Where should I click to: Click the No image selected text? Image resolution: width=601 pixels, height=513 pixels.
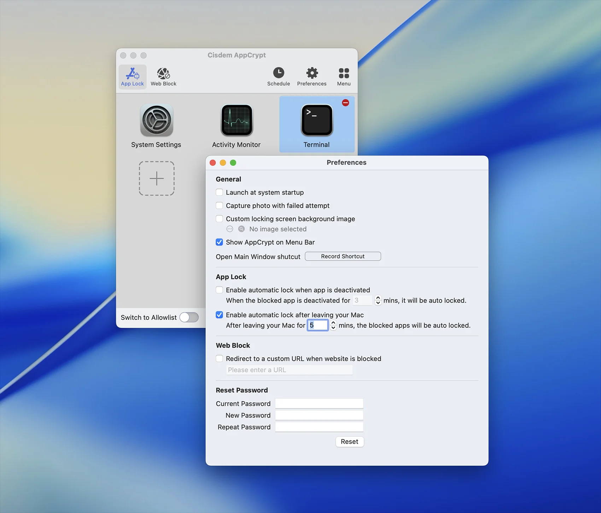pos(278,229)
